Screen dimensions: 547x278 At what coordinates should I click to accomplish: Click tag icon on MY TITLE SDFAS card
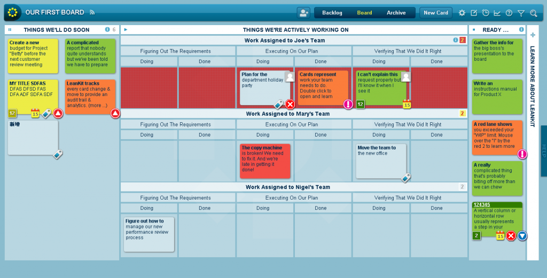point(46,113)
